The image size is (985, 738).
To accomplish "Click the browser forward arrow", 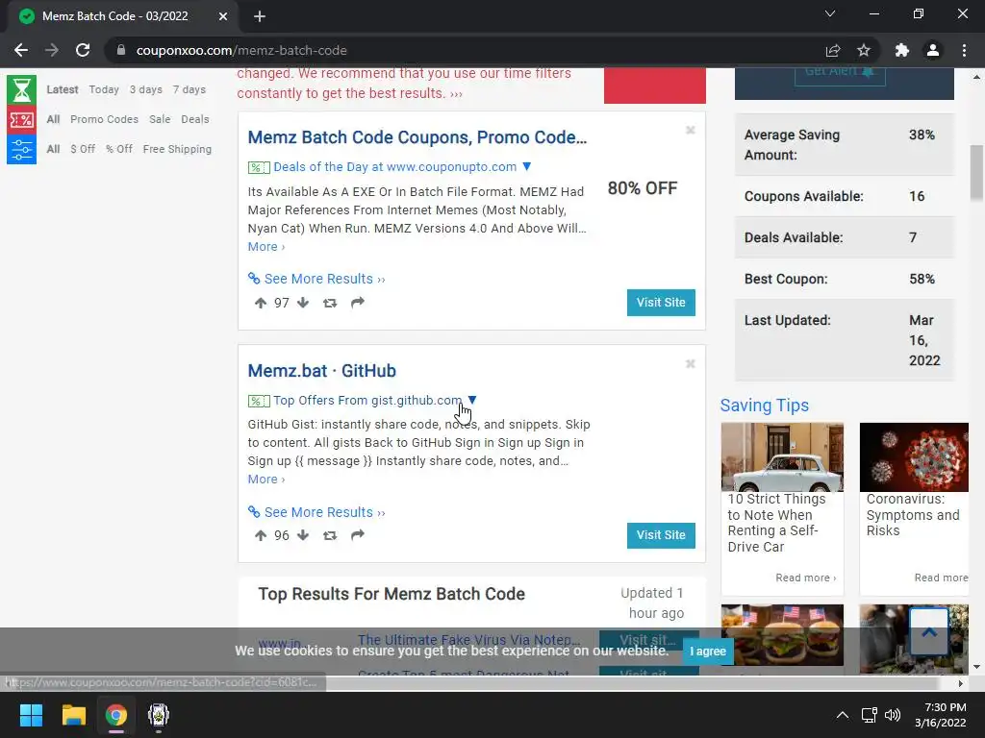I will coord(52,50).
